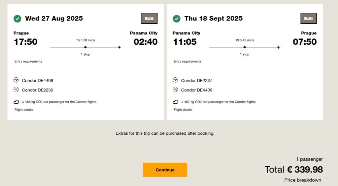Click the cloud CO2 icon for 457 kg

coord(176,102)
